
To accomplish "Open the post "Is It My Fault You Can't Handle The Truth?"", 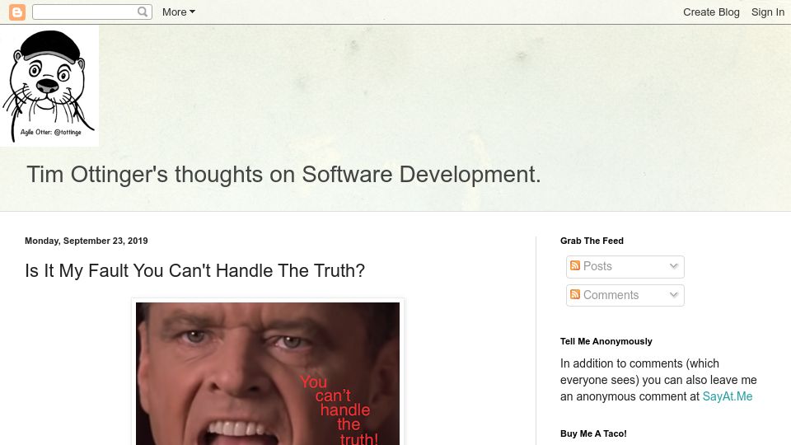I will (194, 270).
